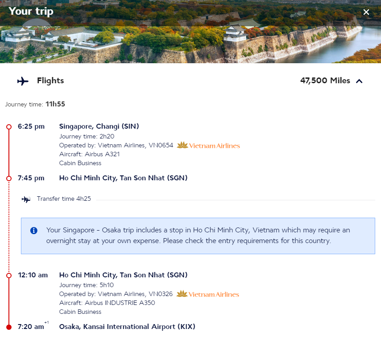Select the 47,500 Miles price text

325,81
